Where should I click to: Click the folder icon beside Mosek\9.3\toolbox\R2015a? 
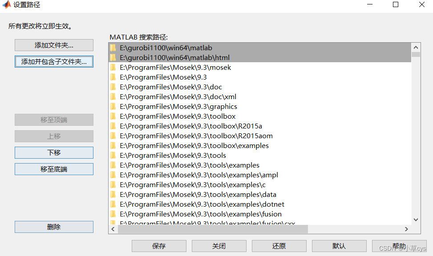click(x=113, y=126)
